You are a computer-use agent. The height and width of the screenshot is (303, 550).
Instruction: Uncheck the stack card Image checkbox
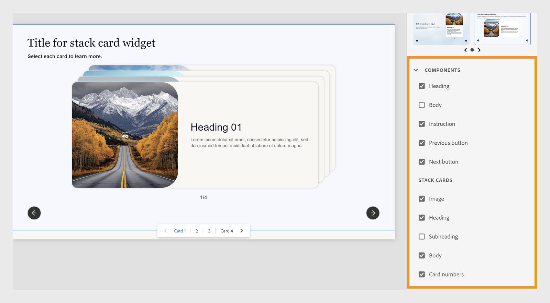pos(422,198)
